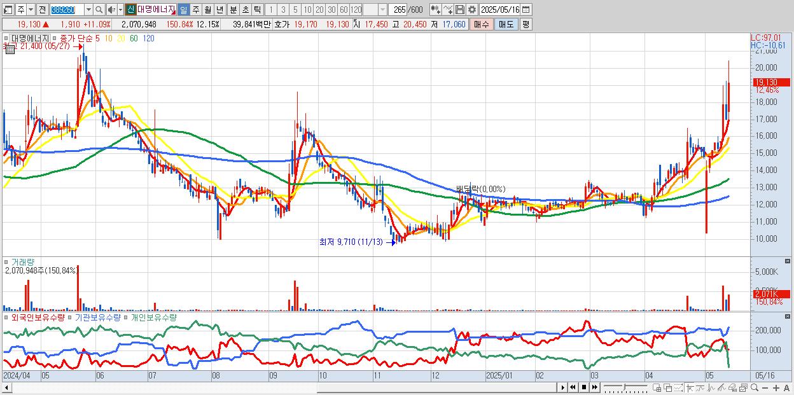Click the plus zoom-in icon at bottom right

click(776, 388)
